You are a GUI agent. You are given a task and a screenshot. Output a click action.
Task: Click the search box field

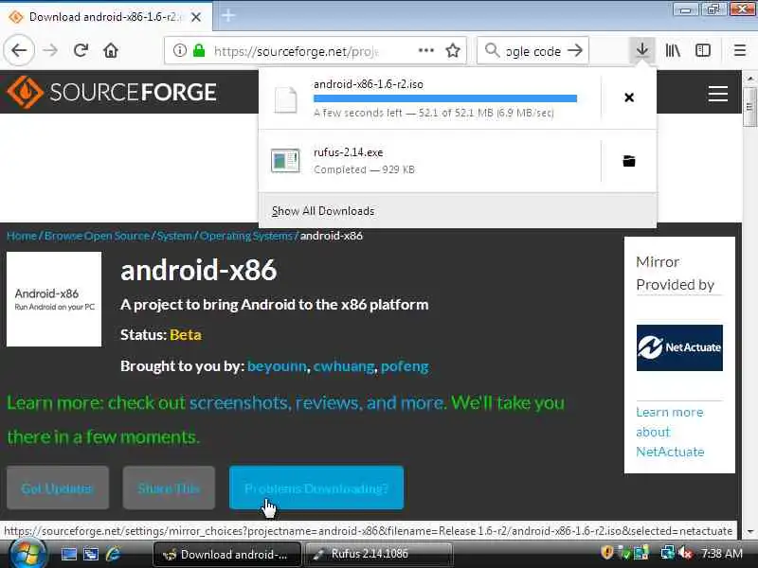[532, 50]
